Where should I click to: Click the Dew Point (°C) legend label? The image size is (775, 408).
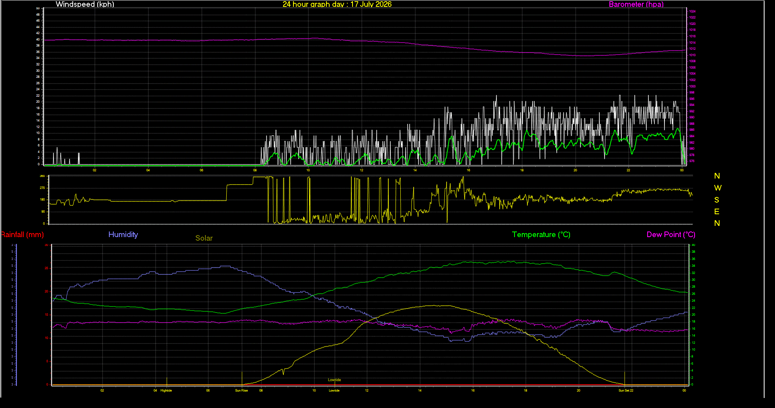[671, 235]
